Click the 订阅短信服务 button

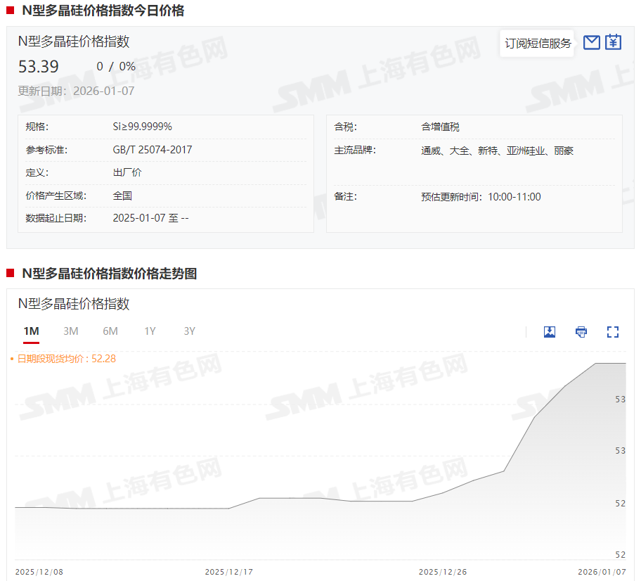point(538,44)
